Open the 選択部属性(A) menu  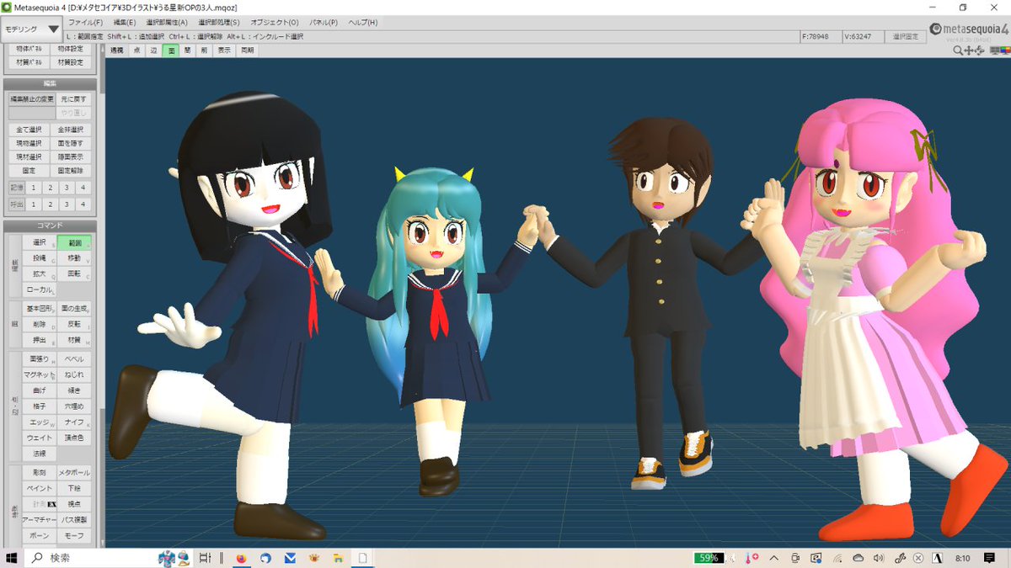(167, 22)
